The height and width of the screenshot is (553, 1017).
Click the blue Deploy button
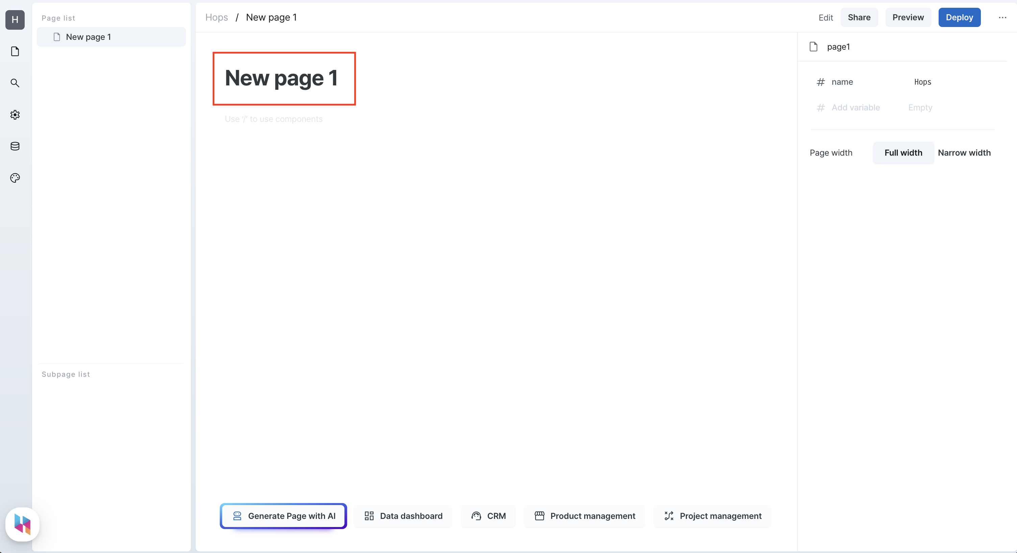click(x=959, y=17)
